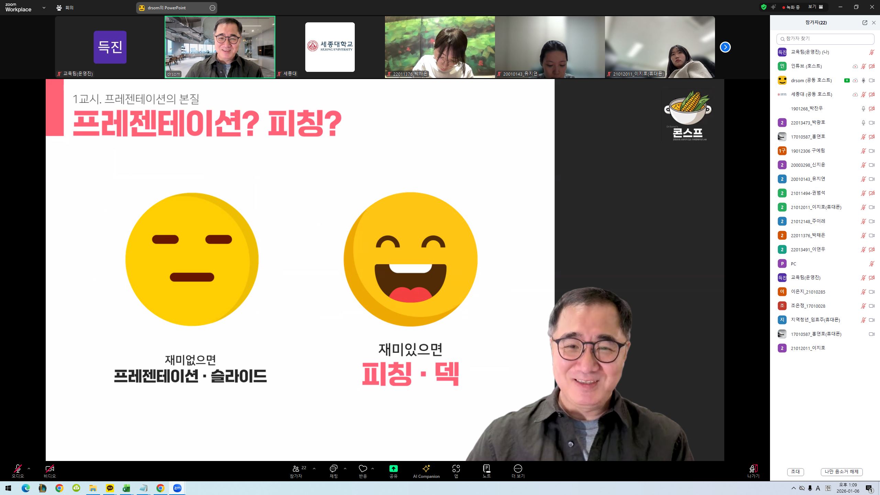Select participant 21012148_주이레
Viewport: 880px width, 495px height.
[x=825, y=221]
